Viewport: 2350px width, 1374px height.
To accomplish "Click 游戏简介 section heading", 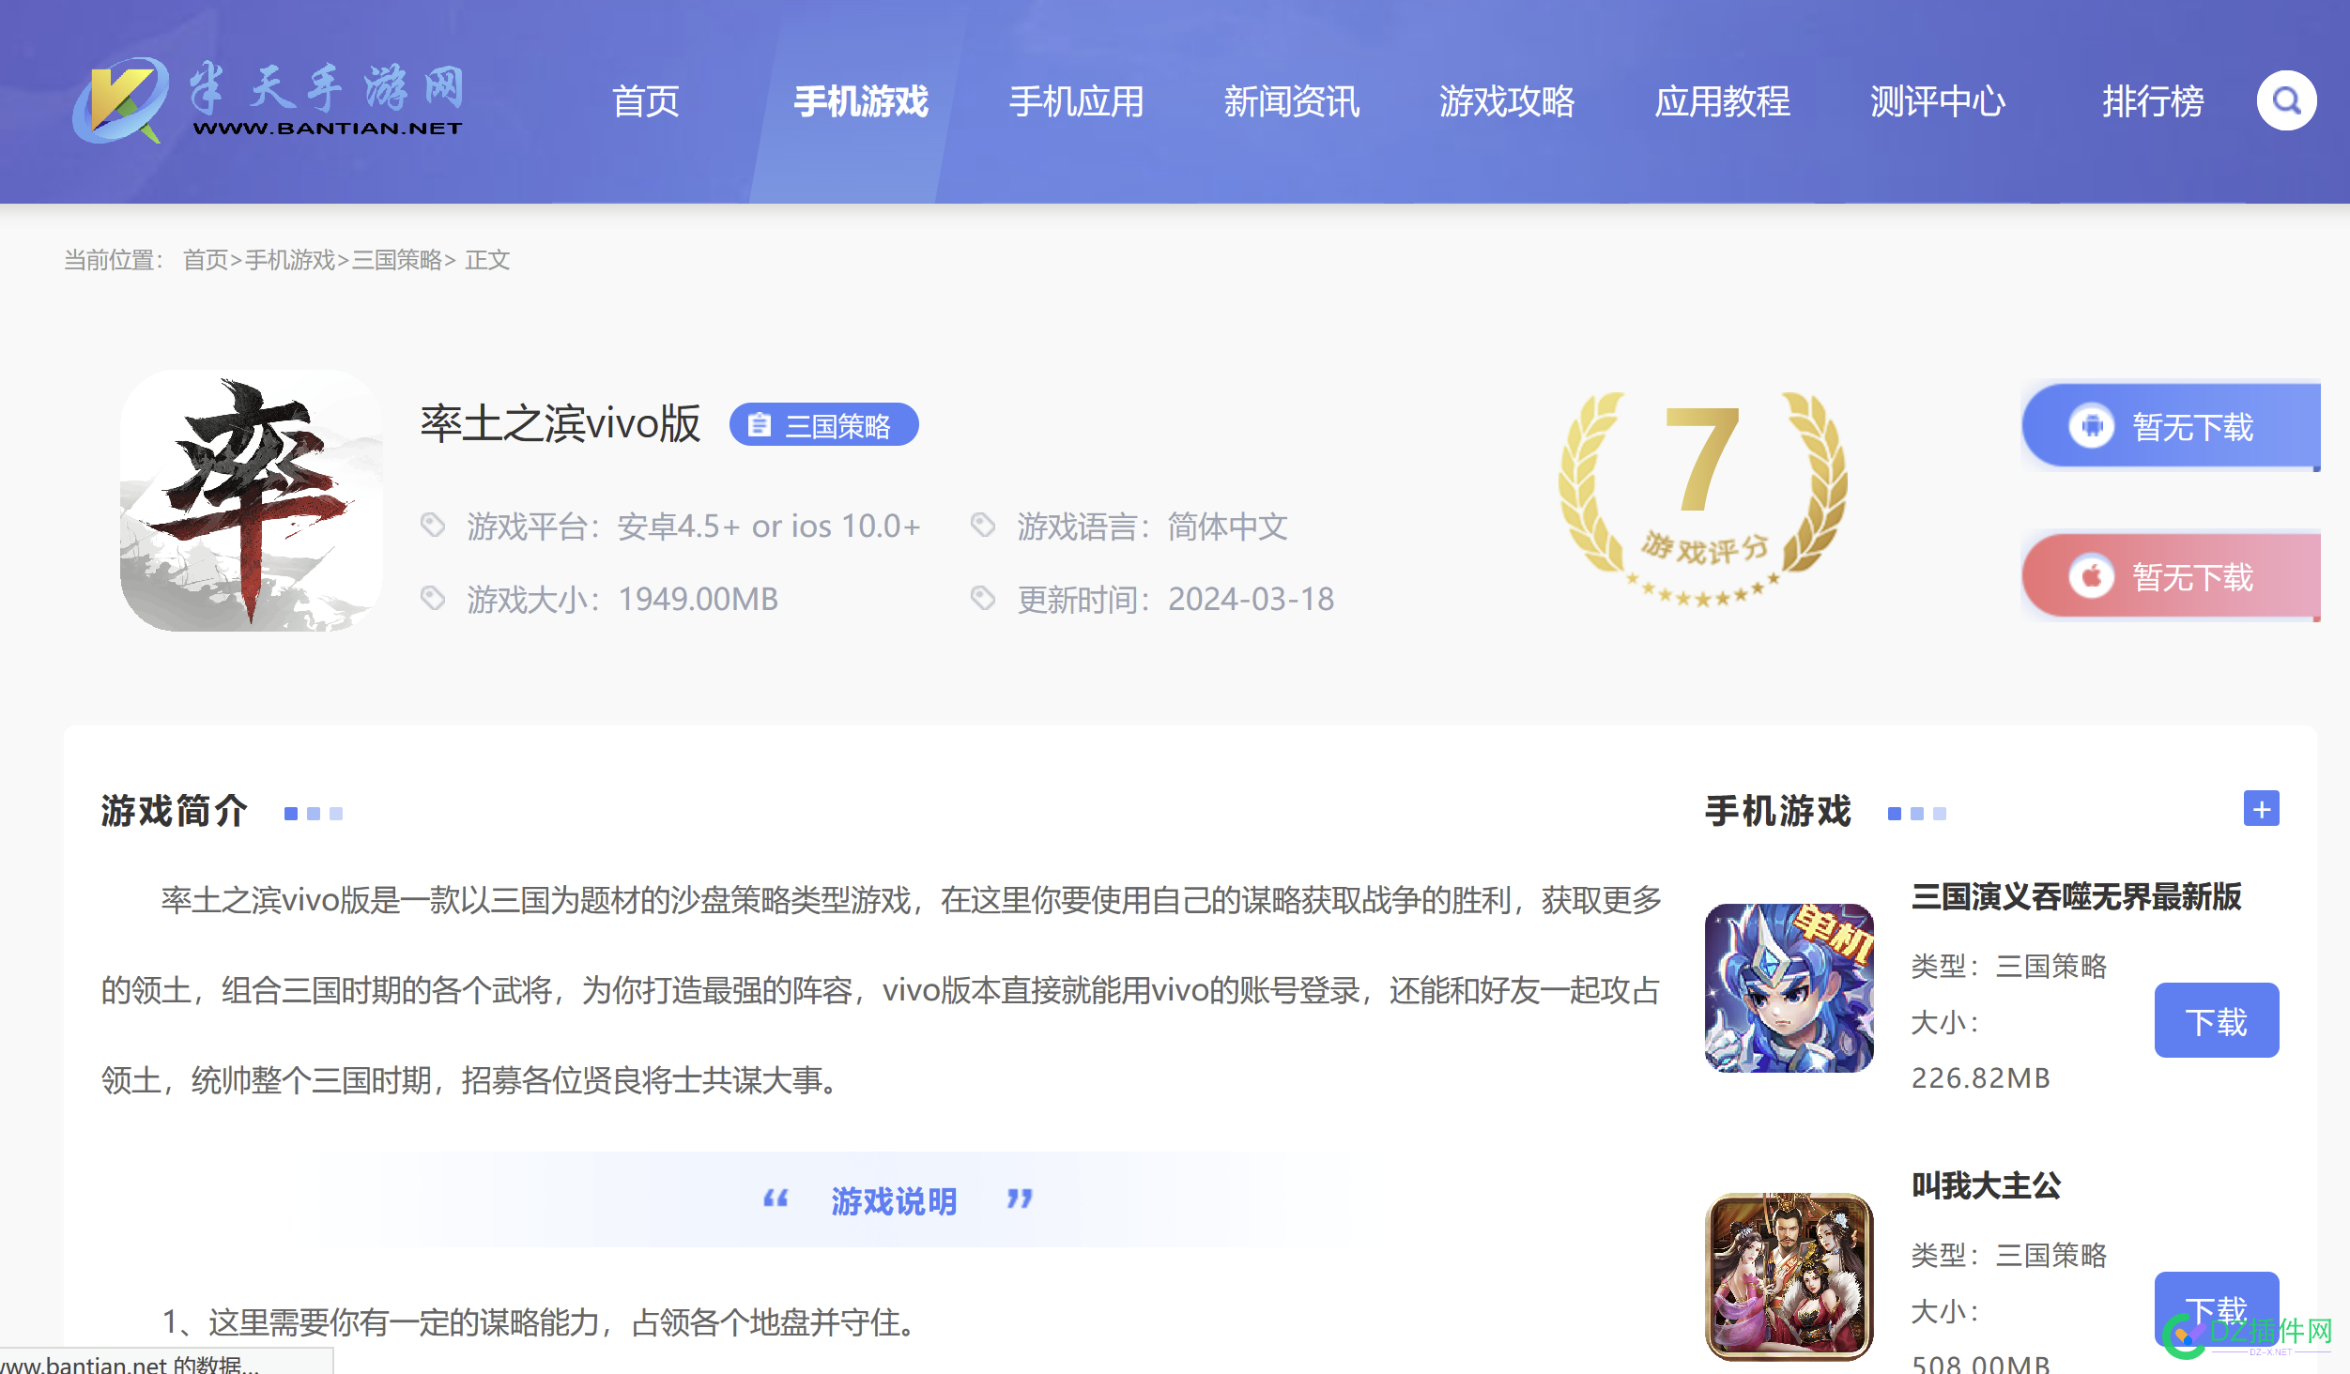I will (x=175, y=810).
